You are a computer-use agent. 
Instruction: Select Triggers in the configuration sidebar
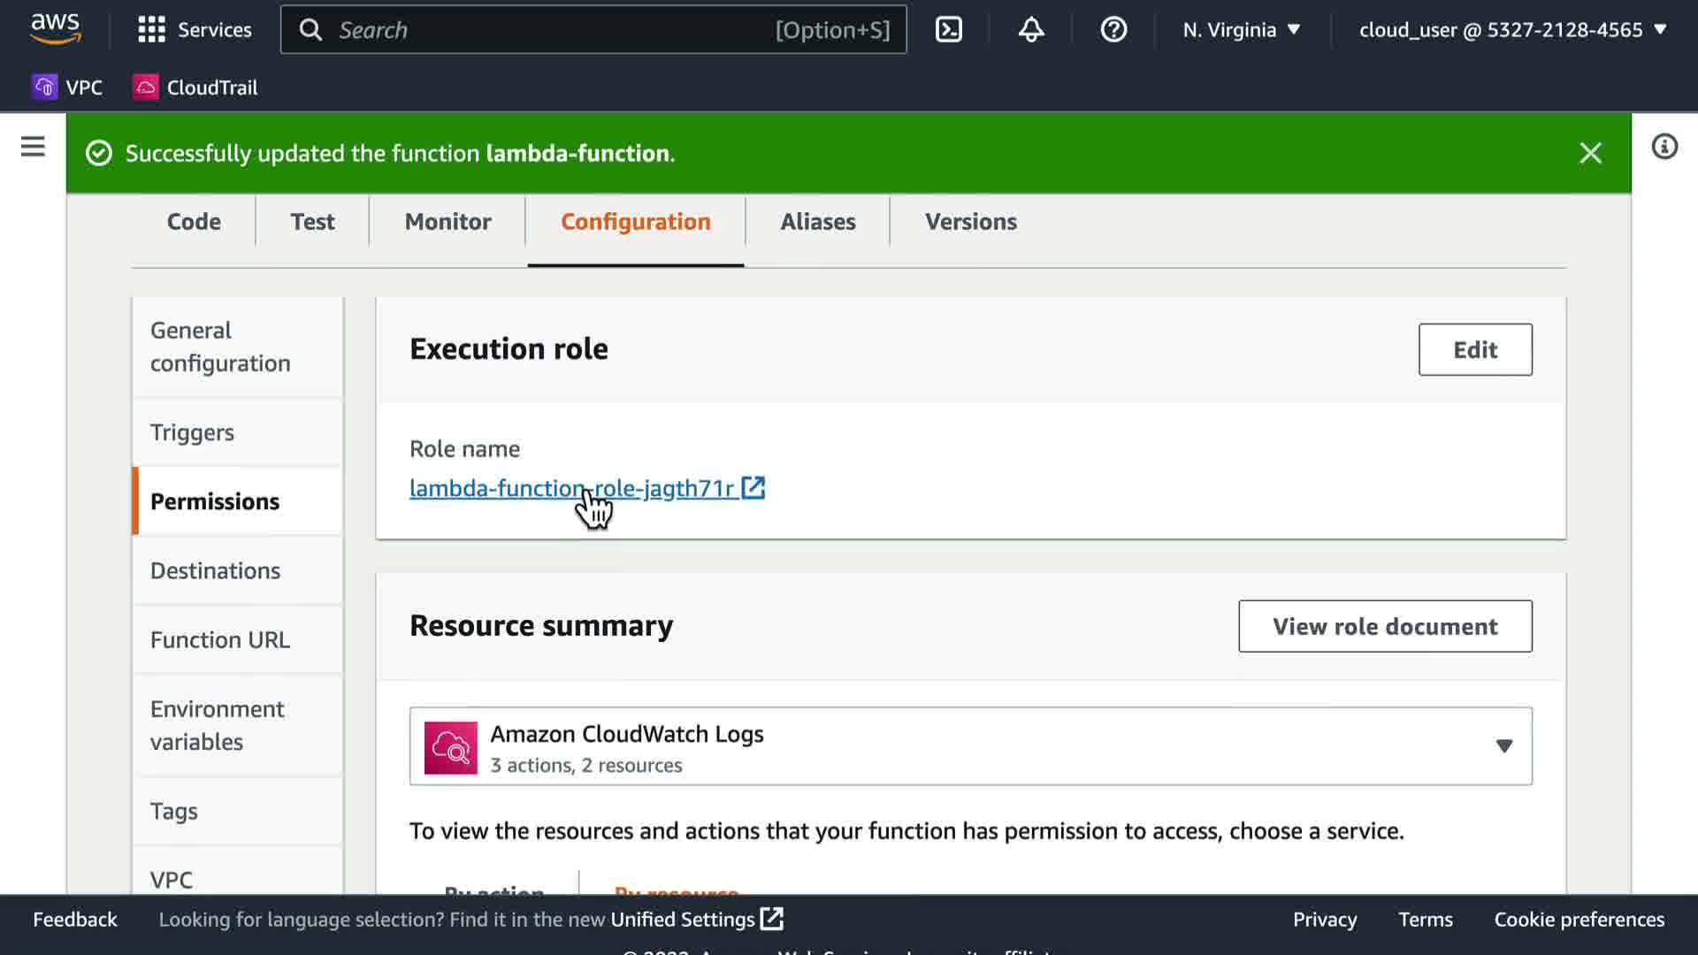click(192, 432)
